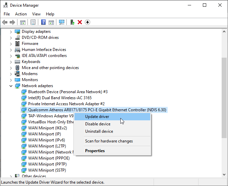This screenshot has height=186, width=228.
Task: Click Scan for hardware changes monitor icon
Action: click(x=62, y=22)
